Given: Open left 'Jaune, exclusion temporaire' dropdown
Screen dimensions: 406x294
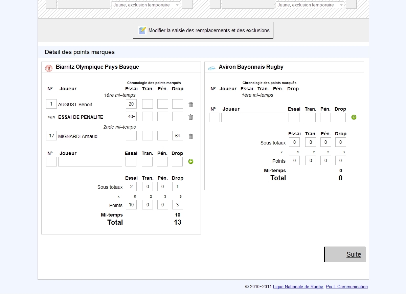Looking at the screenshot, I should point(145,5).
